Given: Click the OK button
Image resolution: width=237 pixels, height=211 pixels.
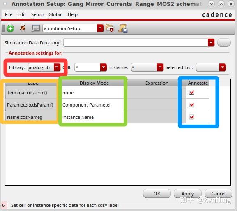Looking at the screenshot, I should pyautogui.click(x=157, y=194).
